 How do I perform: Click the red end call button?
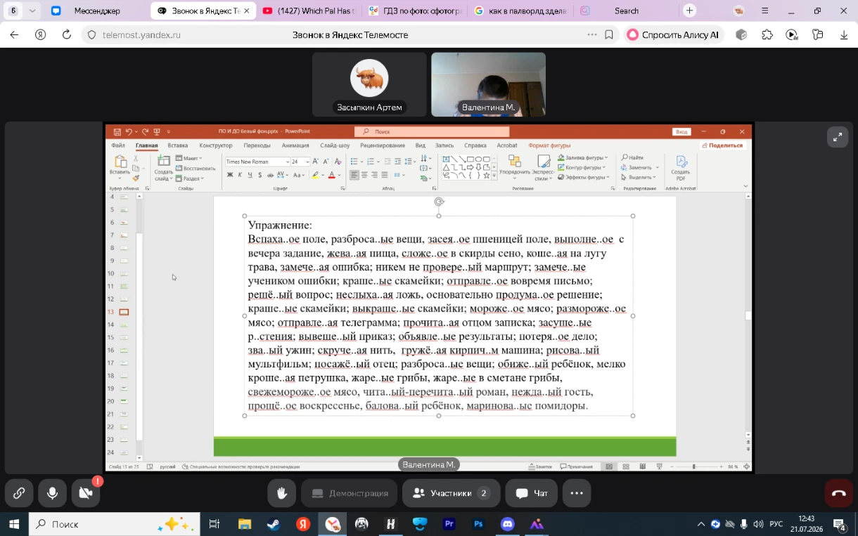(838, 493)
